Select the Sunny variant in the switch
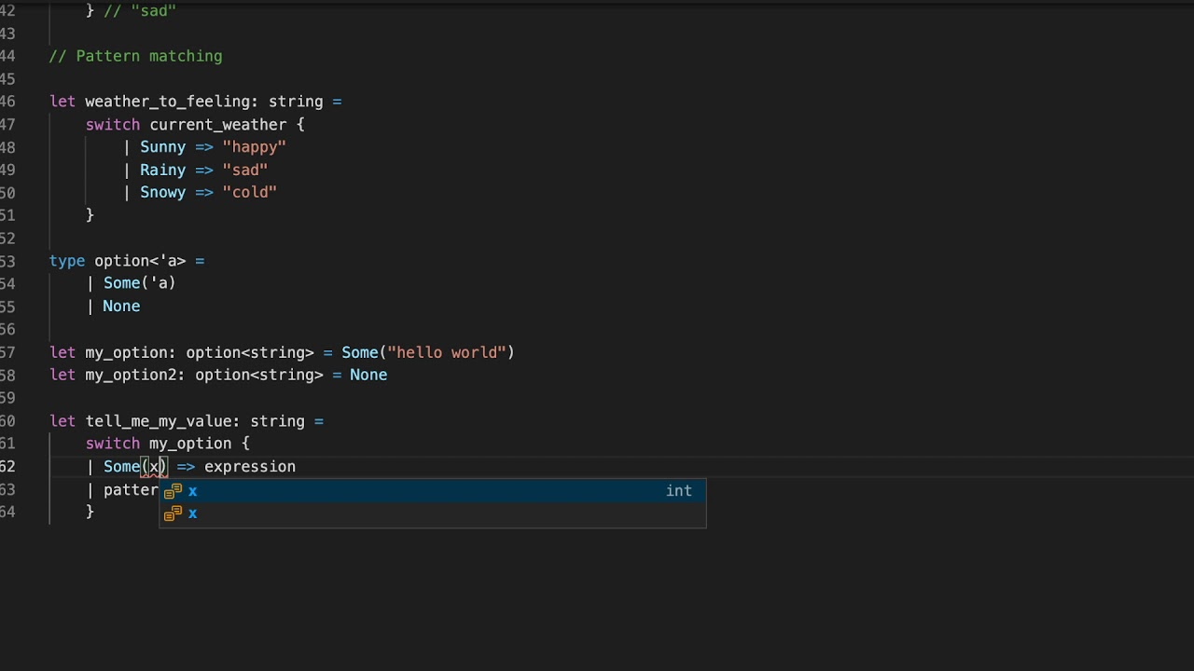The height and width of the screenshot is (671, 1194). pyautogui.click(x=163, y=147)
